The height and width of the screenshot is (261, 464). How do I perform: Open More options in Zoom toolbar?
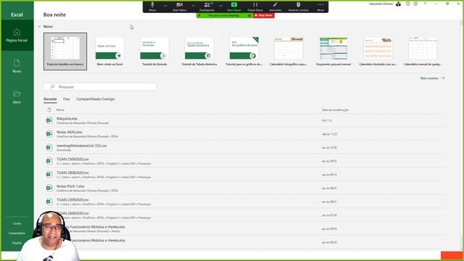(320, 7)
